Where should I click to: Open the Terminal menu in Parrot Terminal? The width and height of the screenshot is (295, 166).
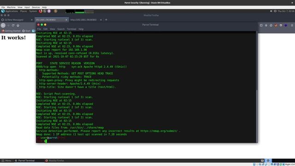click(71, 29)
